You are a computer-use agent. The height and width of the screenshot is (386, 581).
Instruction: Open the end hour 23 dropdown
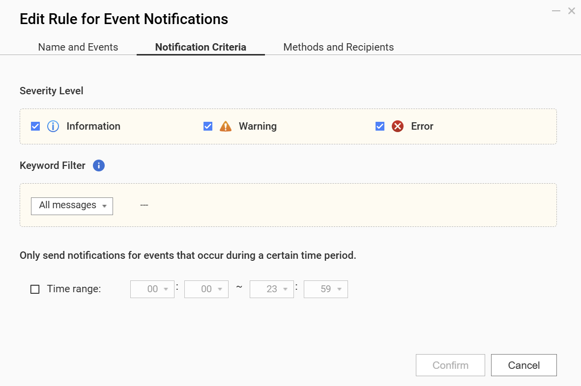pos(272,289)
